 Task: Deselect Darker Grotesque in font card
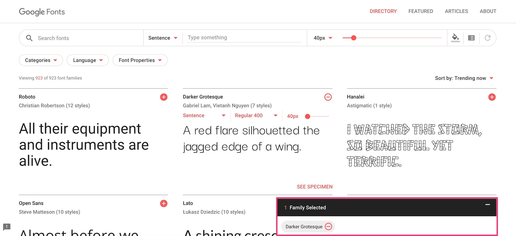(x=328, y=97)
